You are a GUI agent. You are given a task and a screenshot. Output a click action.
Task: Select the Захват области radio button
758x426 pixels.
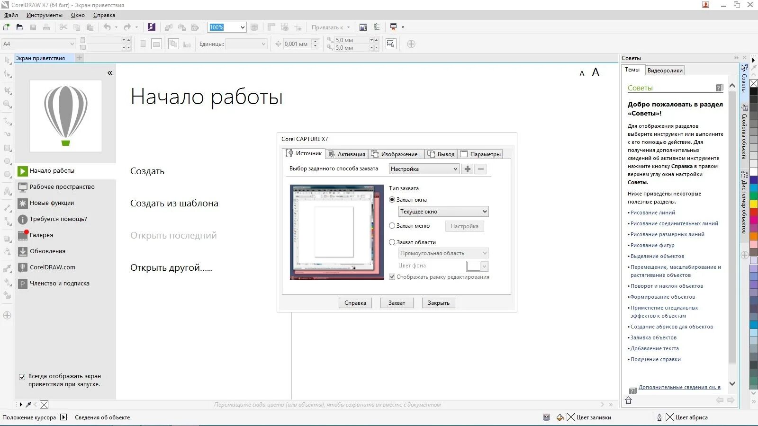[x=392, y=242]
